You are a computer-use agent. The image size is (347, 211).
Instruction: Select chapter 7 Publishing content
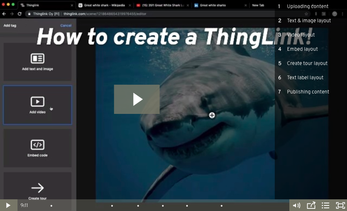tap(308, 92)
